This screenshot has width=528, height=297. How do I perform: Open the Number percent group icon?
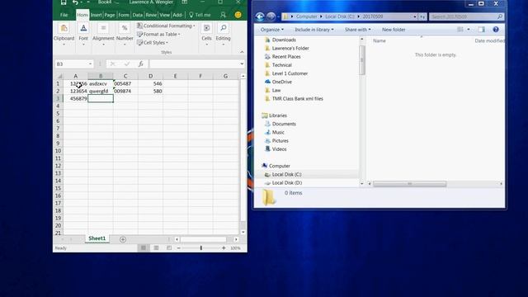[125, 28]
